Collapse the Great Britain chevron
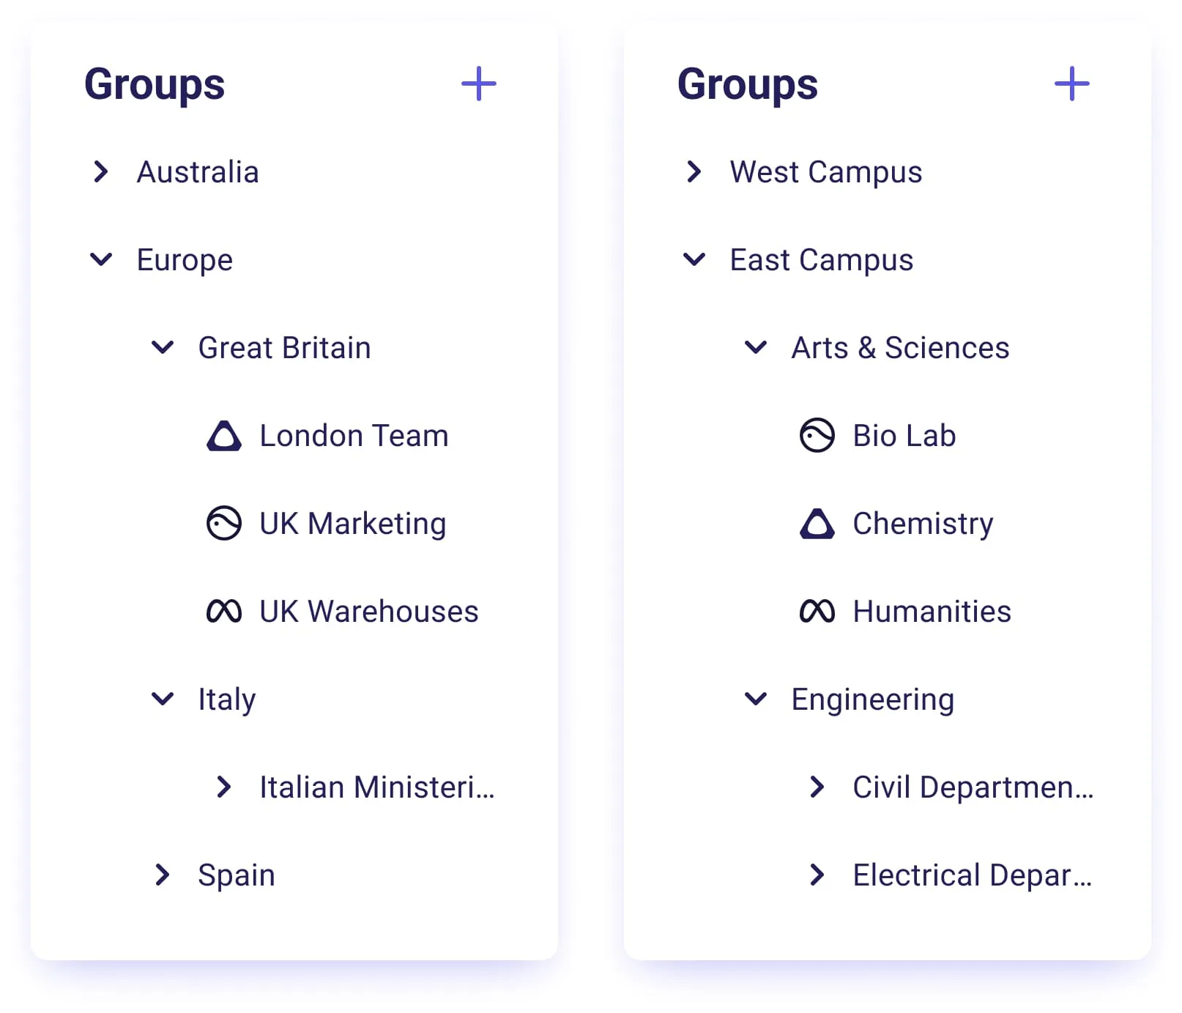The width and height of the screenshot is (1182, 1013). coord(163,347)
